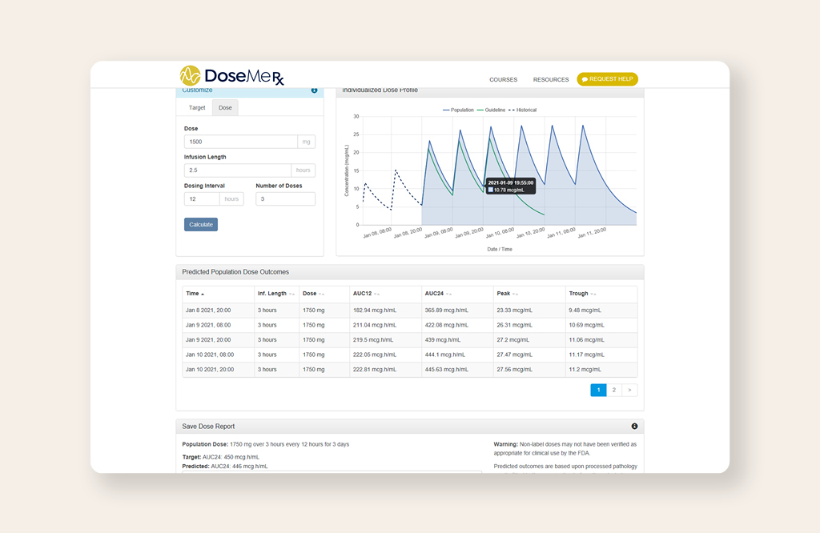Screen dimensions: 820x533
Task: Click the Dose input field
Action: [x=240, y=142]
